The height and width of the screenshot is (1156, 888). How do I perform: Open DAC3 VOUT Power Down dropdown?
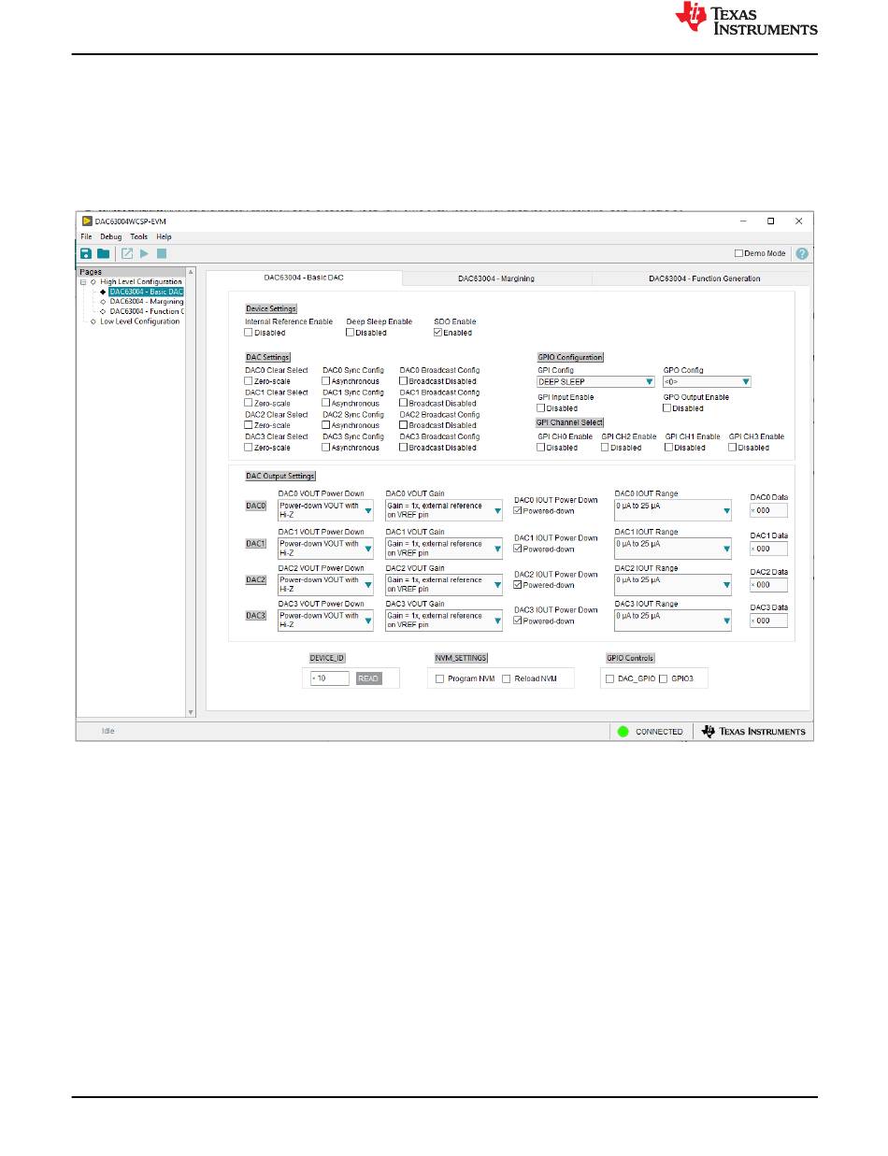click(325, 621)
